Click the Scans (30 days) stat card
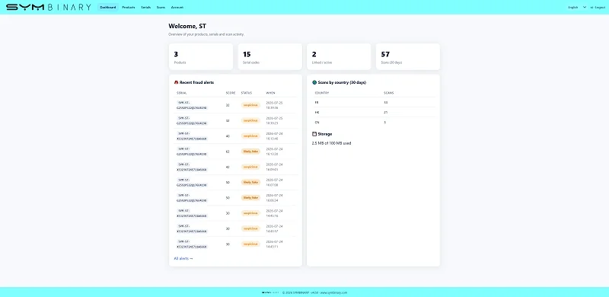 [408, 57]
